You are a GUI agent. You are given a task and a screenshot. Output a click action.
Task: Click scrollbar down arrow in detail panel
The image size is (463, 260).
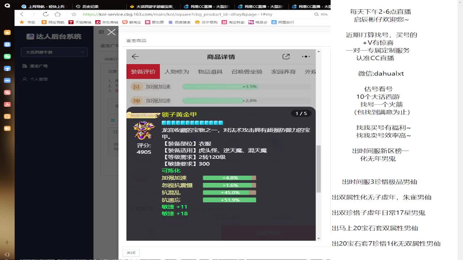pos(319,238)
